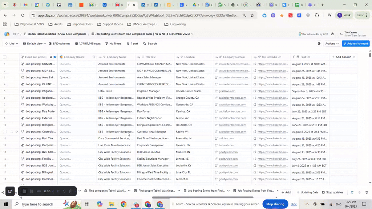Image resolution: width=372 pixels, height=209 pixels.
Task: Open the table history clock icon
Action: pos(367,192)
